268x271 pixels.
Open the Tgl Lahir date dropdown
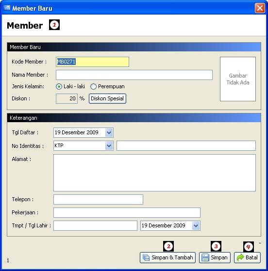click(196, 225)
